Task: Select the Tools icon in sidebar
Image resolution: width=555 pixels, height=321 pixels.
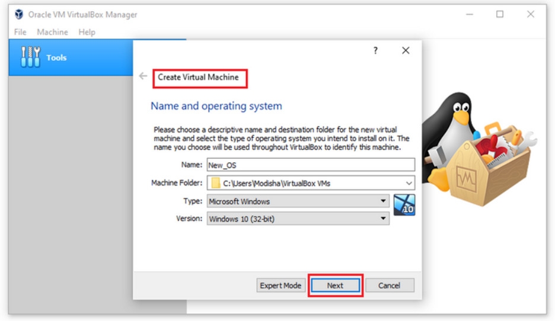Action: click(30, 57)
